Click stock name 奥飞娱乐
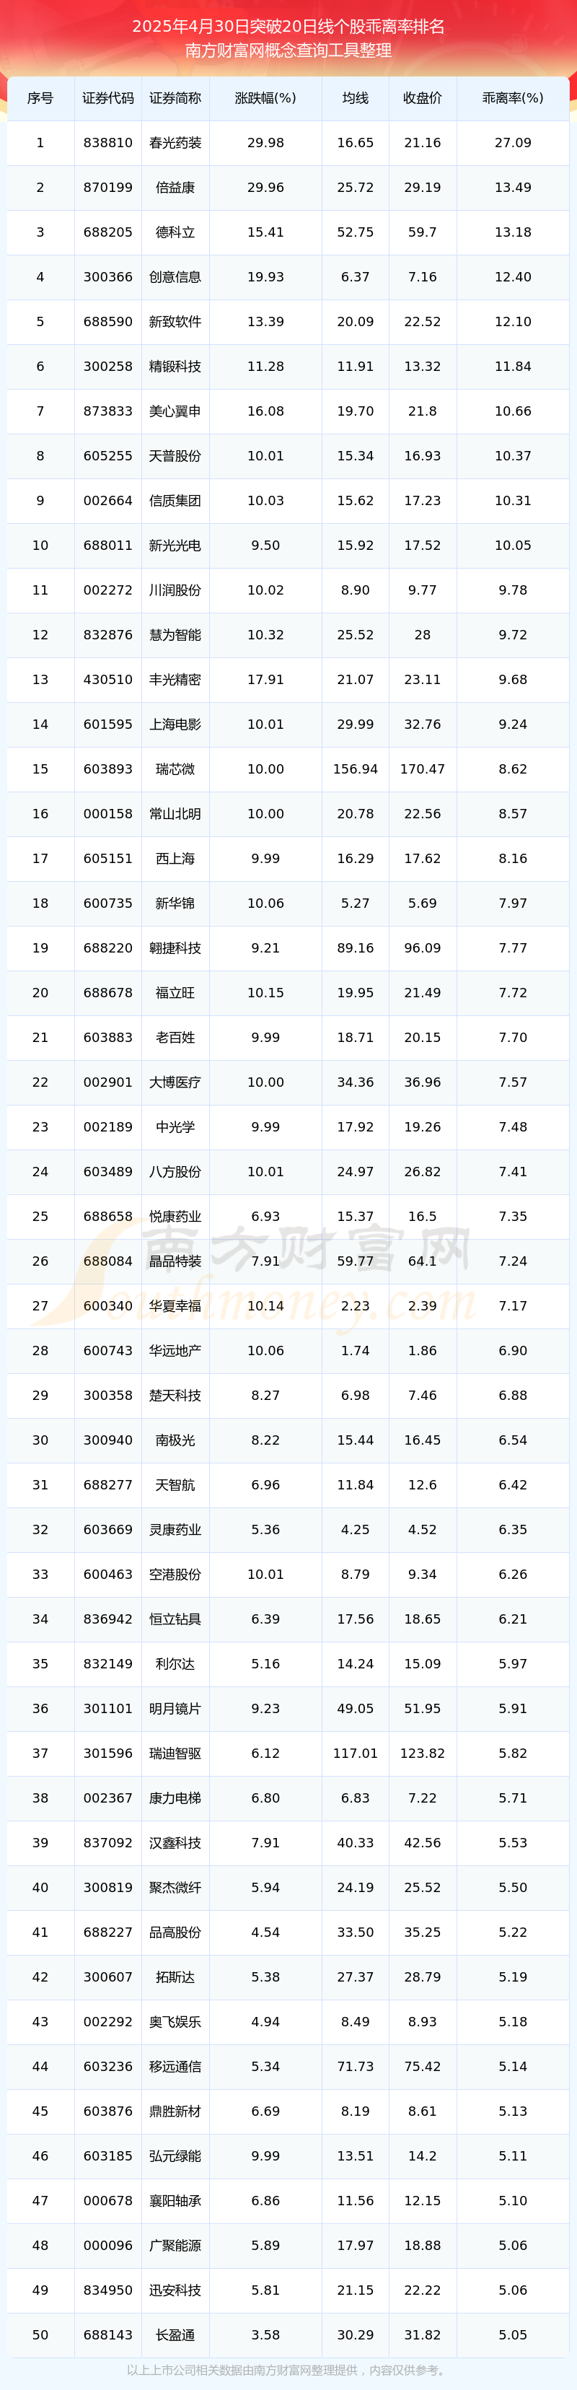 pos(175,2023)
